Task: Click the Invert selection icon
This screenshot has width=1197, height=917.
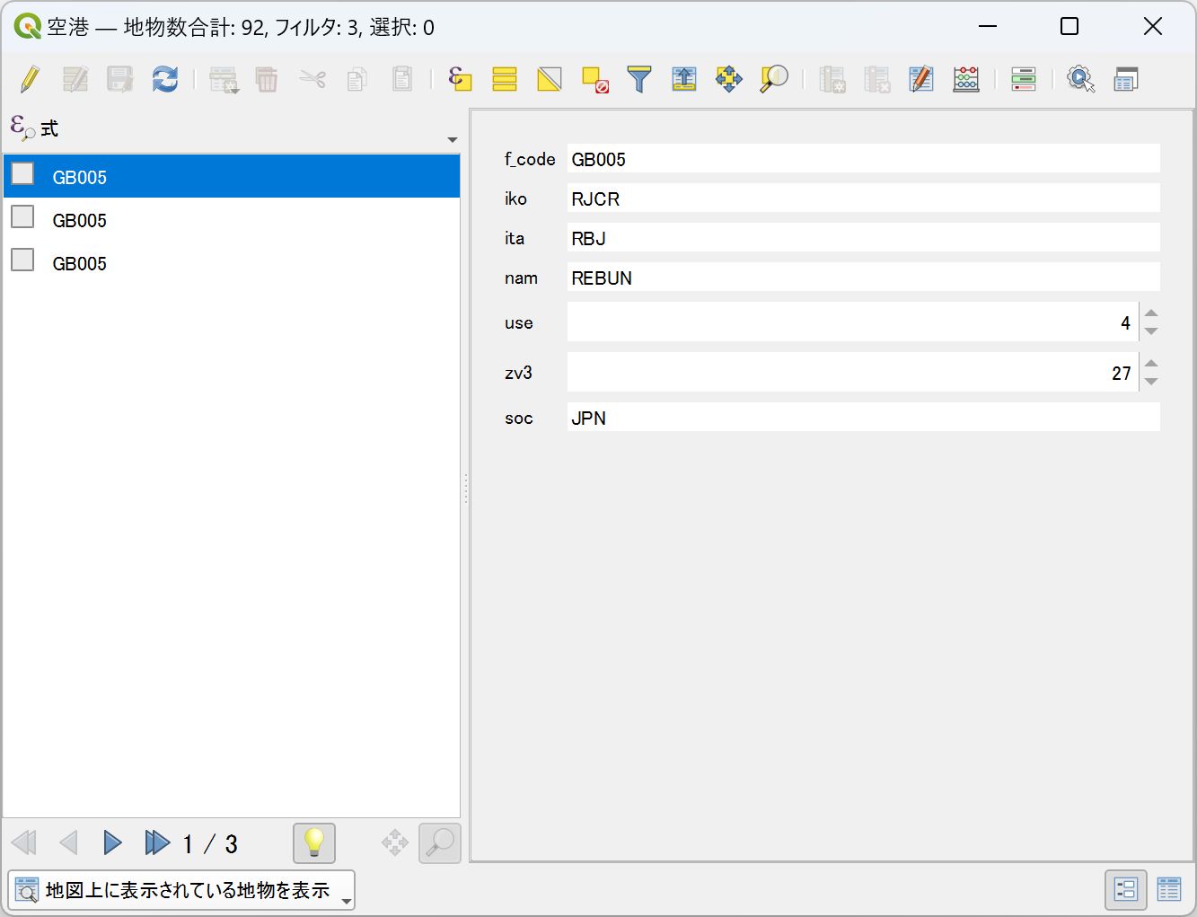Action: pyautogui.click(x=550, y=79)
